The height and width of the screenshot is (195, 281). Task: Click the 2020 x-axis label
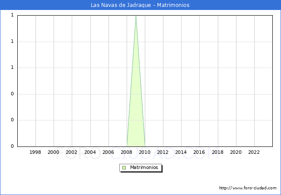236,152
